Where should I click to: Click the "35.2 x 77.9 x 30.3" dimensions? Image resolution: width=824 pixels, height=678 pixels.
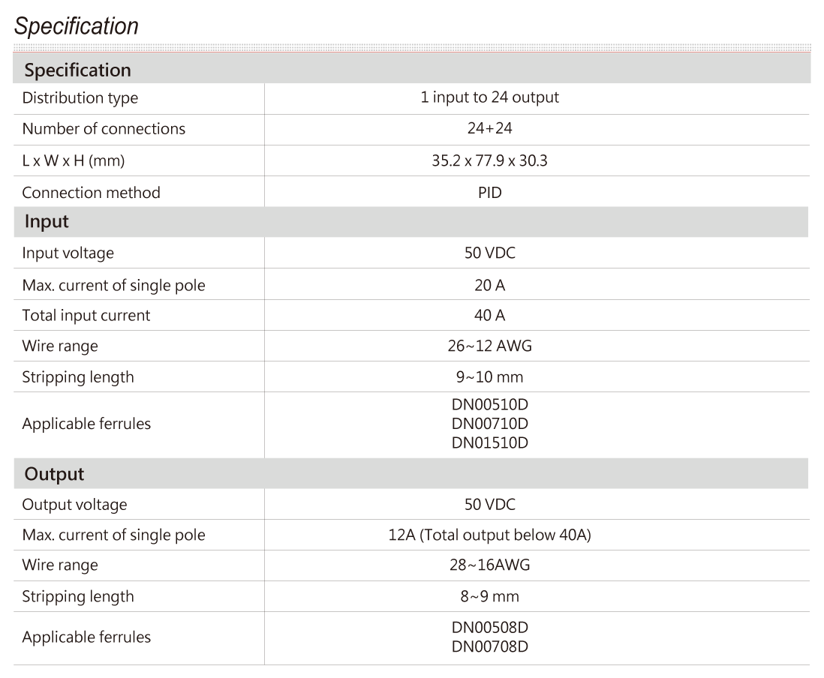tap(489, 160)
